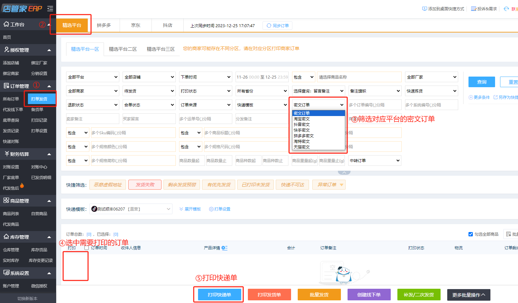Open the 全部平台 dropdown
Viewport: 518px width, 303px height.
(x=93, y=77)
